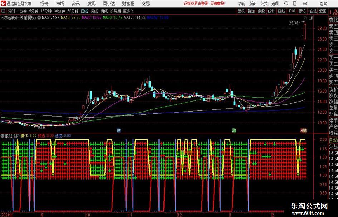Toggle the left sidebar panel icon
Viewport: 338px width, 217px height.
tap(3, 11)
